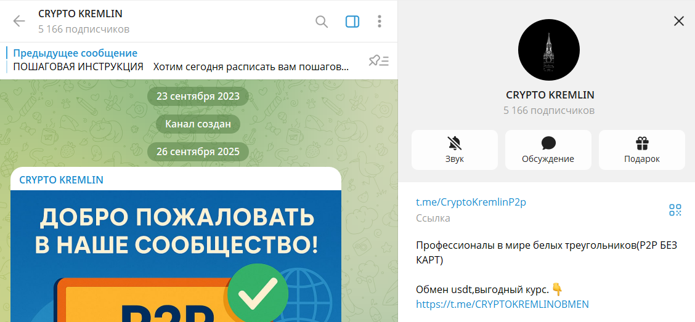
Task: Copy the t.me/CryptoKremlinP2p link
Action: pyautogui.click(x=471, y=203)
